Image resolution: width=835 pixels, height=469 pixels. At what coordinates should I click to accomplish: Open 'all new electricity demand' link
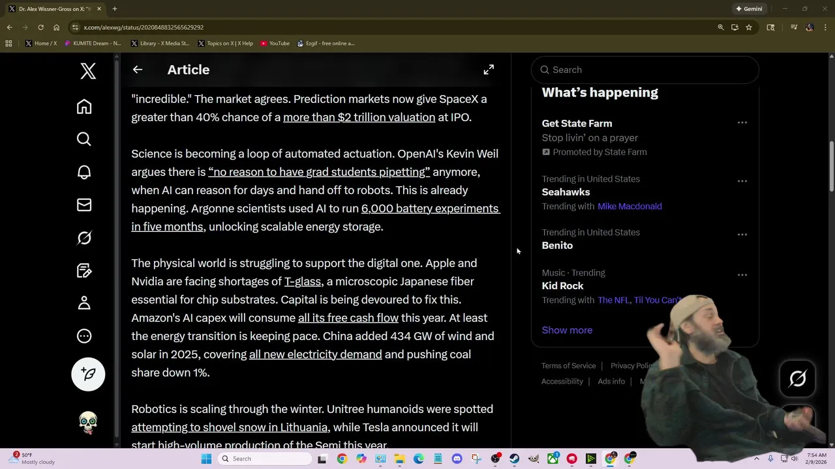point(316,354)
